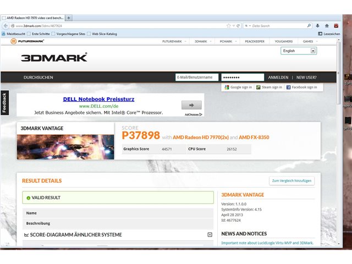Screen dimensions: 352x264
Task: Open AMD Radeon HD 7970(2x) link
Action: [200, 137]
